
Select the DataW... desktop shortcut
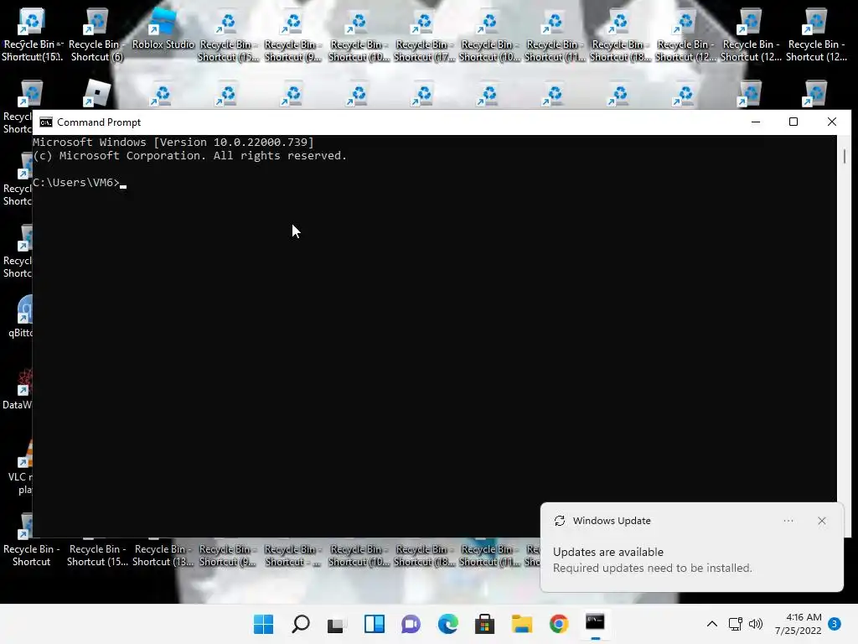[x=18, y=389]
